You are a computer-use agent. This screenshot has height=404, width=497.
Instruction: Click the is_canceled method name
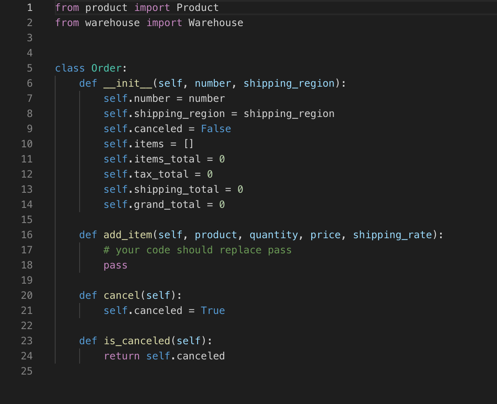(136, 340)
